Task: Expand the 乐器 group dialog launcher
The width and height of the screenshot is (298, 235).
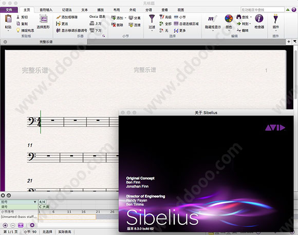Action: (x=104, y=36)
